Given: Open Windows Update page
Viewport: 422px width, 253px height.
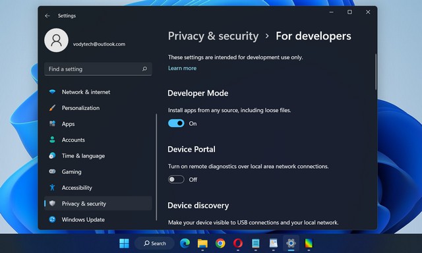Looking at the screenshot, I should [98, 219].
